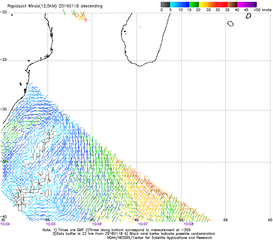This screenshot has height=240, width=273.
Task: Click the red 30-35 knots legend swatch
Action: coord(223,4)
